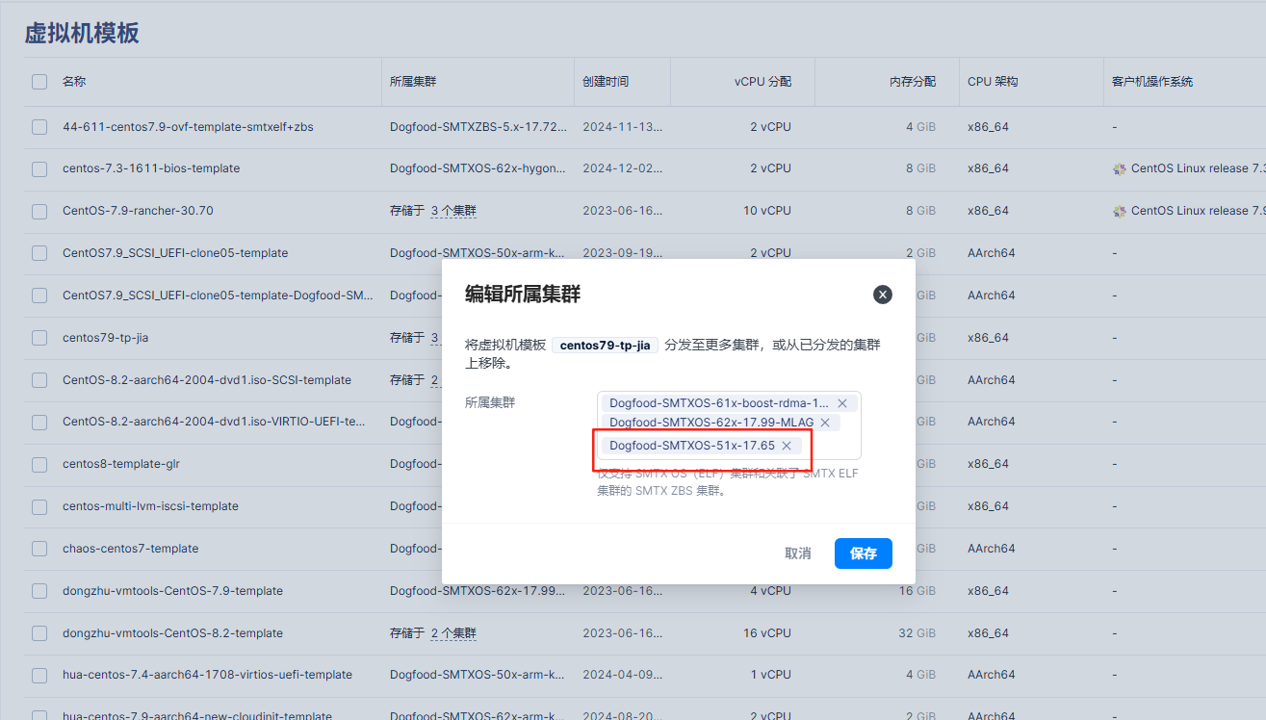Click 保存 to save cluster changes

[863, 553]
